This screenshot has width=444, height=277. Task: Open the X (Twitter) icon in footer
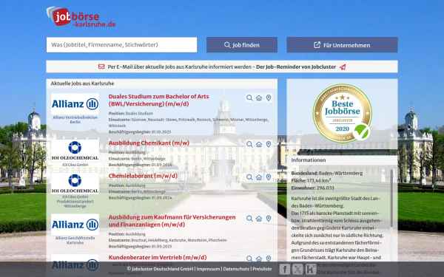click(297, 269)
